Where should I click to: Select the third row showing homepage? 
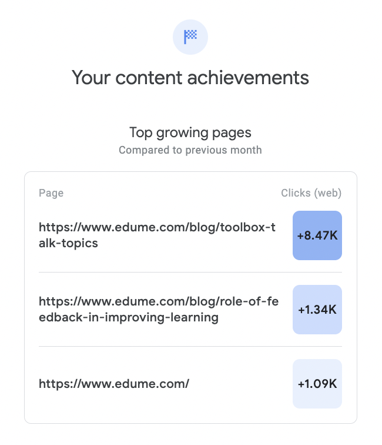tap(190, 384)
